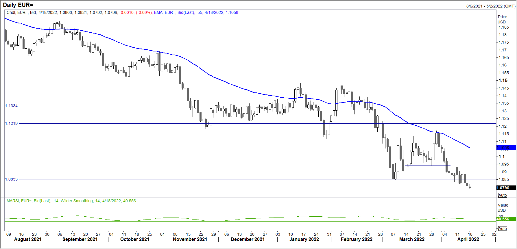Click the March 2022 month label
The image size is (517, 249).
tap(412, 239)
